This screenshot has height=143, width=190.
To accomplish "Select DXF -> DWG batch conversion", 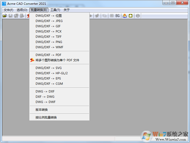I will (x=59, y=97).
